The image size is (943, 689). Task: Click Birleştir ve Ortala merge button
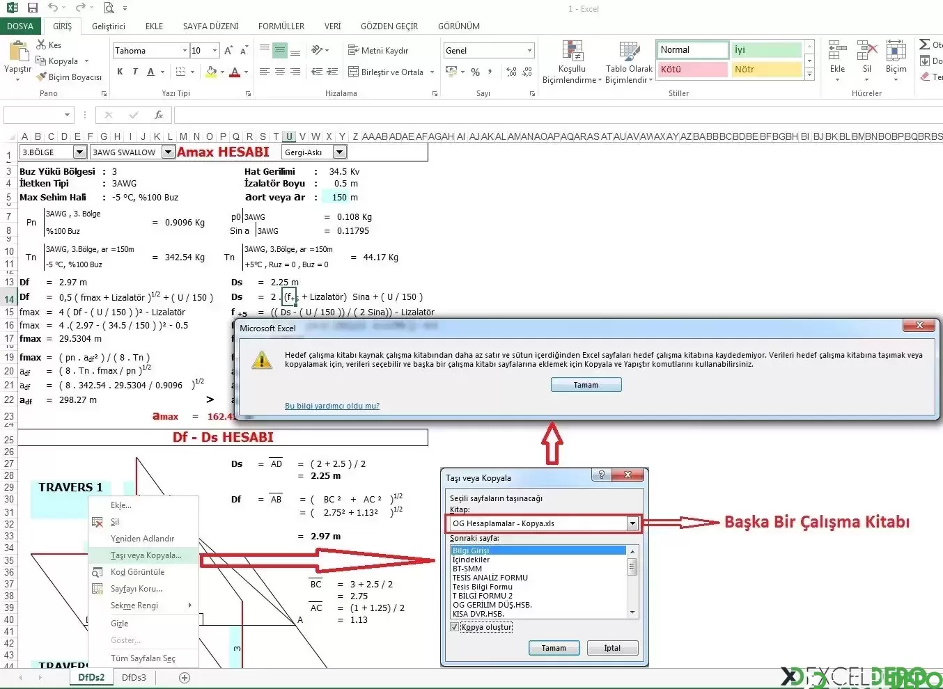385,72
